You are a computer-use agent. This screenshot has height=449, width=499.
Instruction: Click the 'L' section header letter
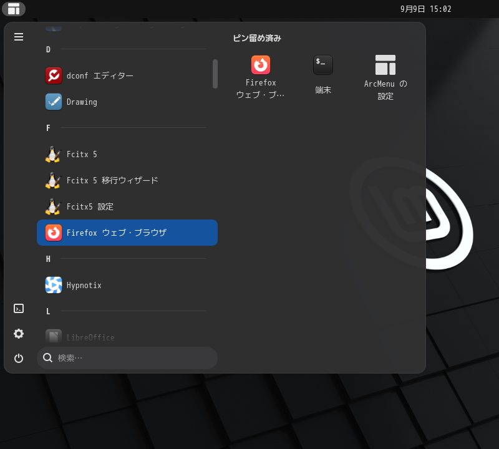coord(48,311)
